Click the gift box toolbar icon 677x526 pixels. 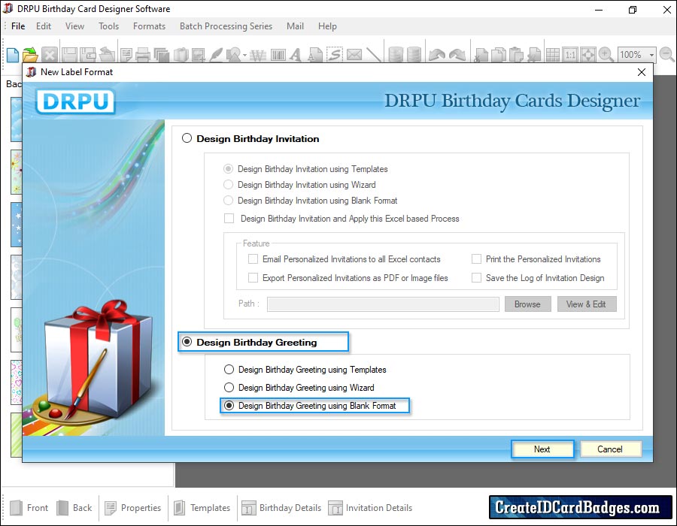[x=181, y=55]
